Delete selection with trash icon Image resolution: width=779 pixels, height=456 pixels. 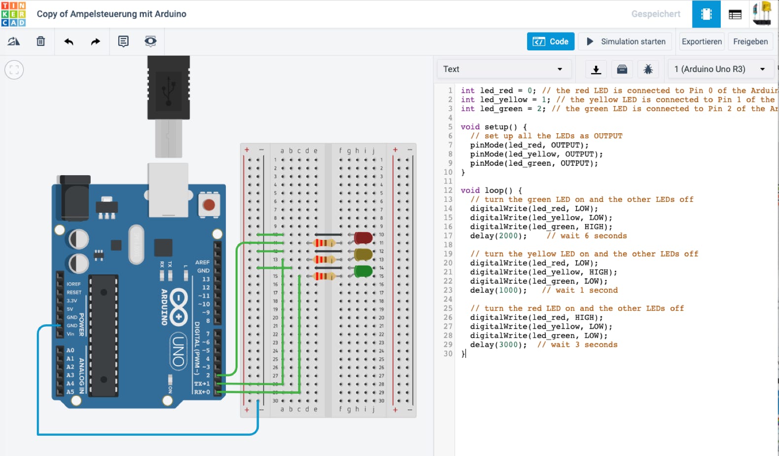pos(41,41)
